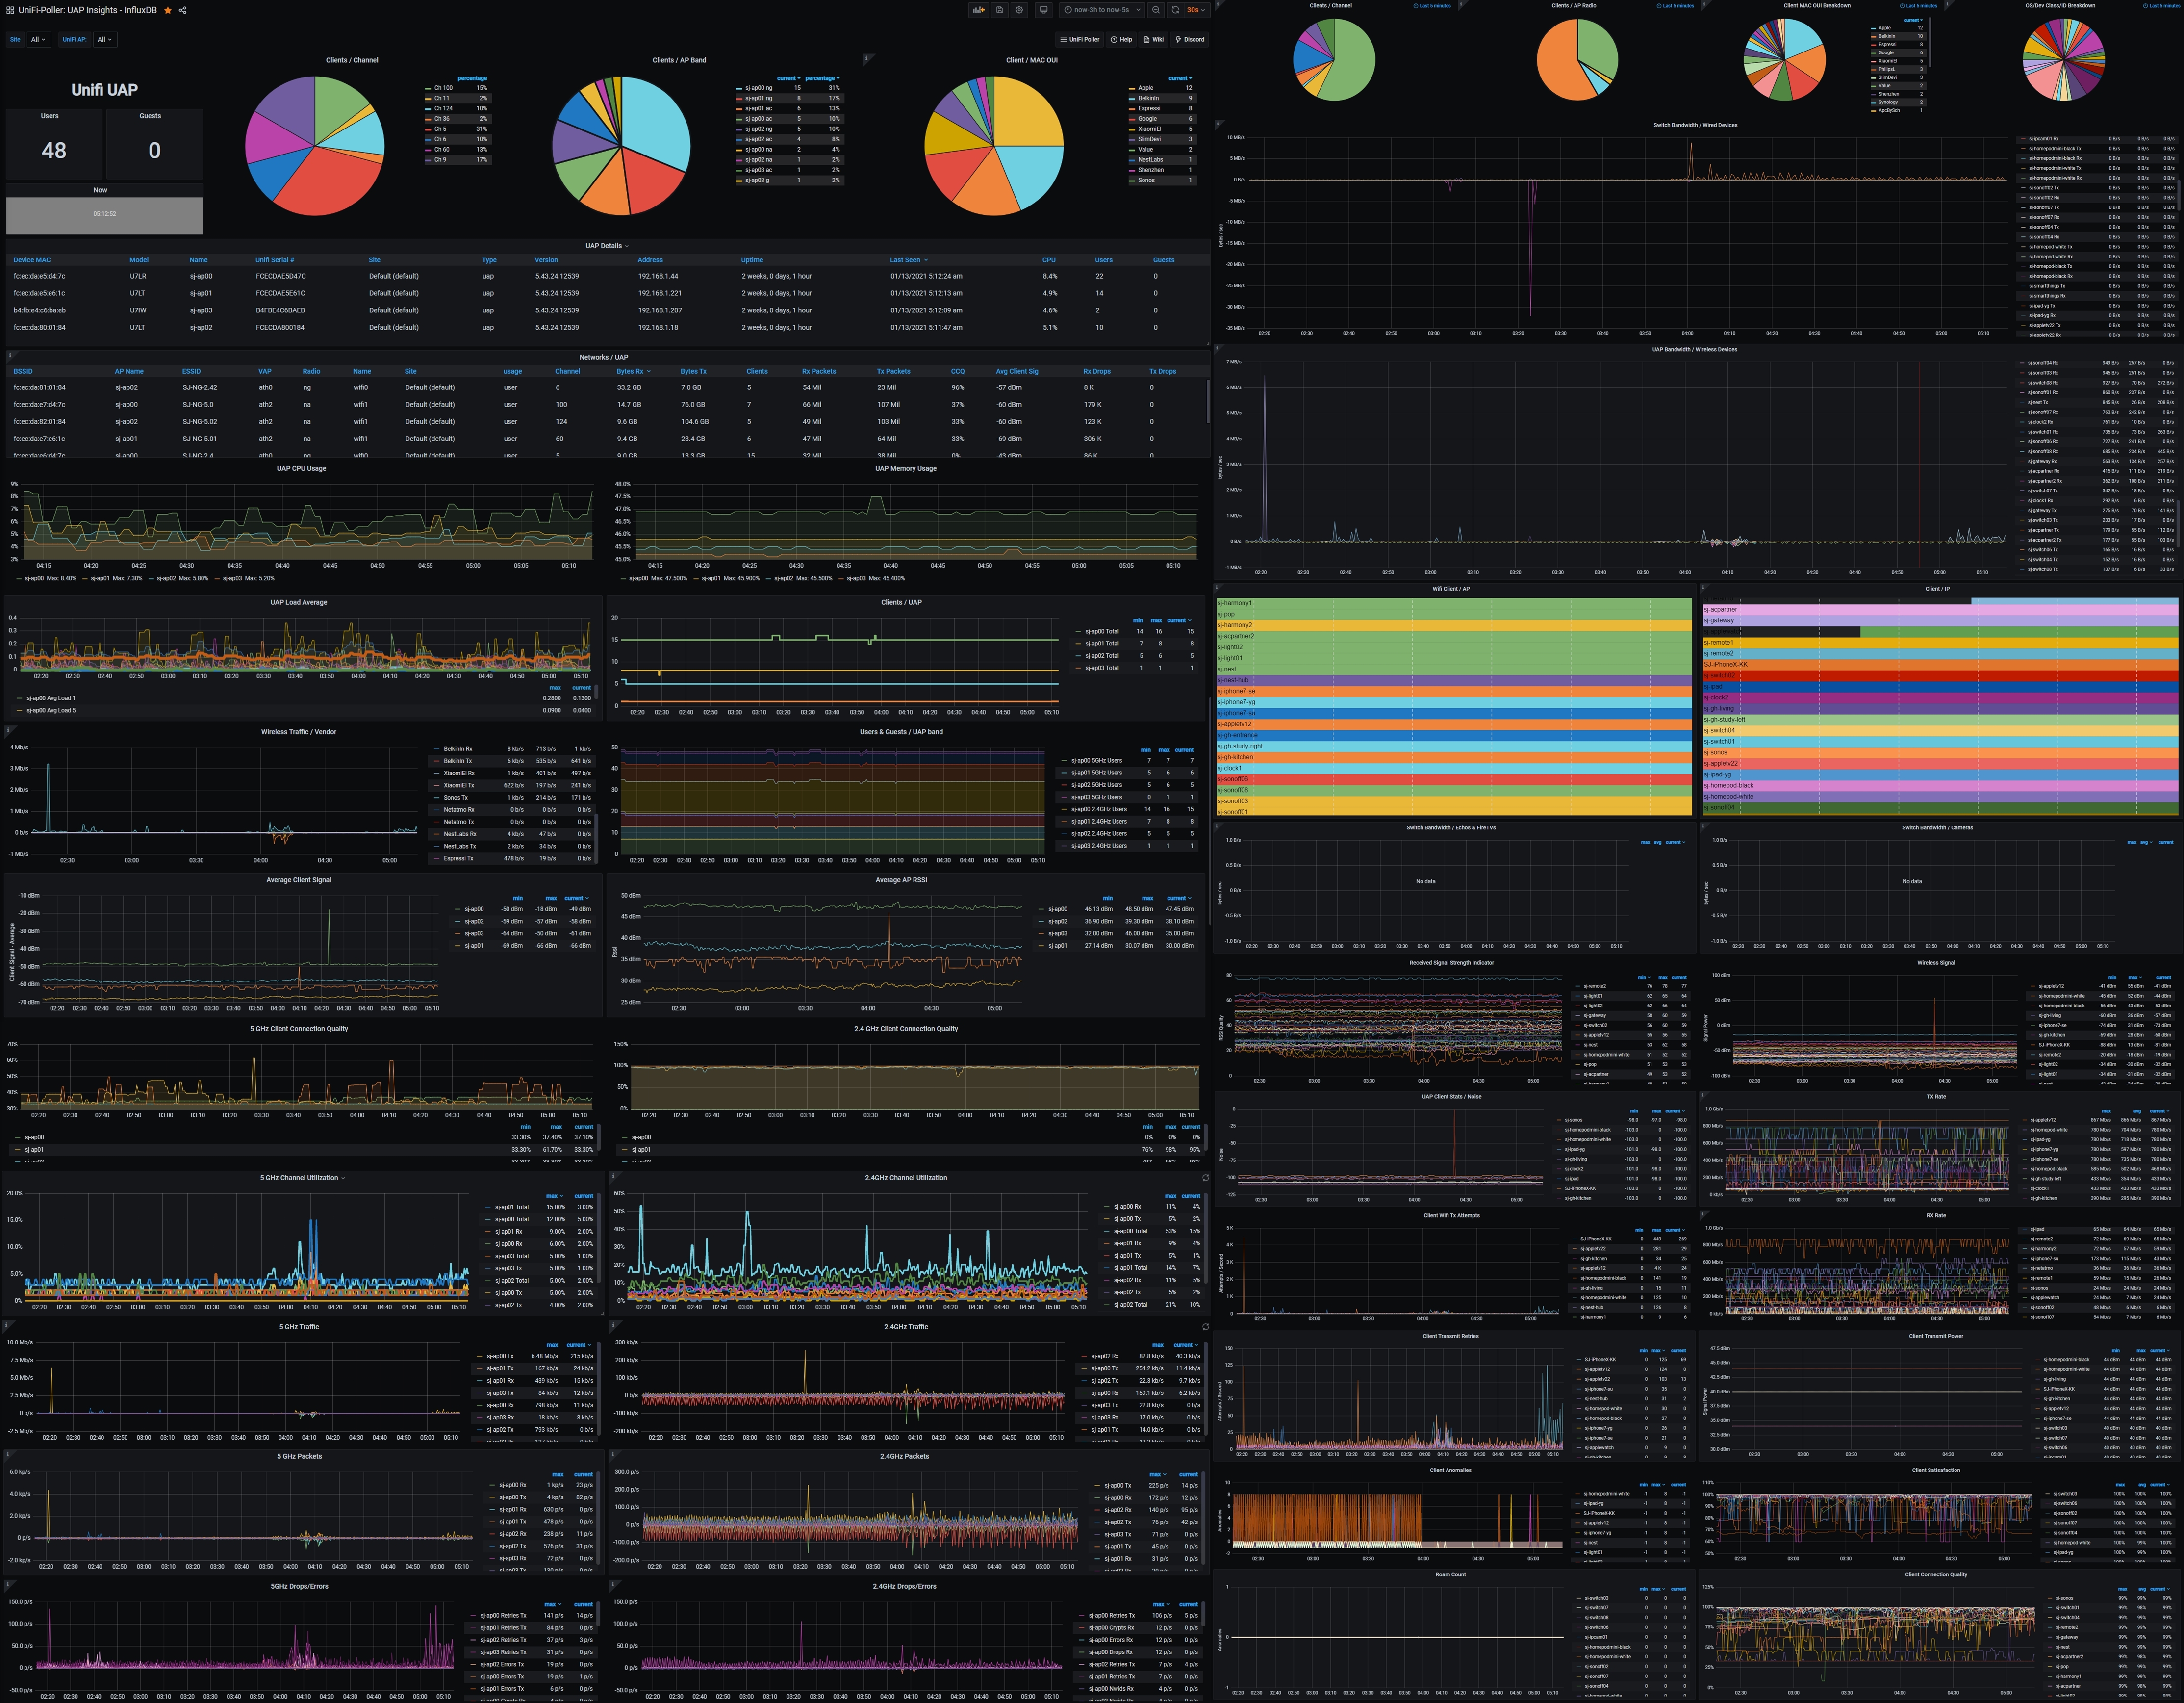This screenshot has height=1703, width=2184.
Task: Unstar this dashboard via star icon
Action: pyautogui.click(x=168, y=10)
